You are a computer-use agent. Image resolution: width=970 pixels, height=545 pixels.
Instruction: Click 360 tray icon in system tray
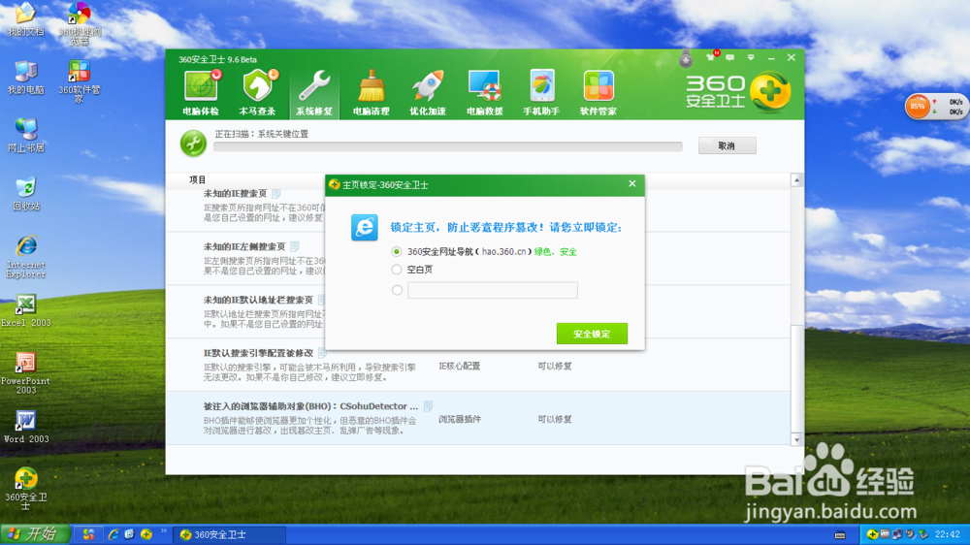872,534
